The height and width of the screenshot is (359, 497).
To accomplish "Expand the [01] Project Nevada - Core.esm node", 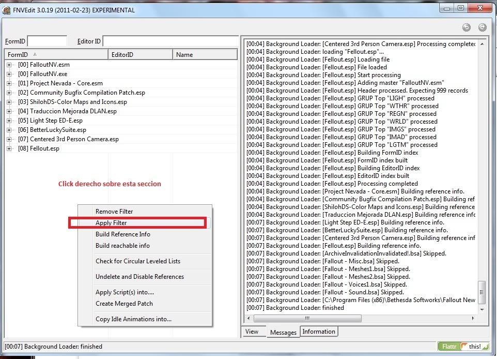I will 9,83.
